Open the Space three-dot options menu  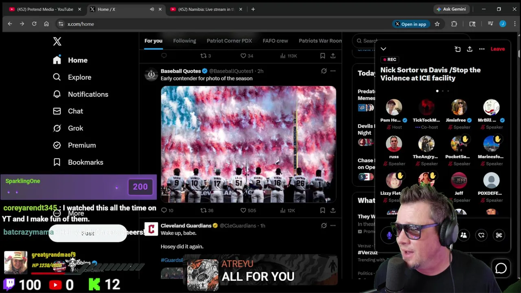(x=482, y=49)
